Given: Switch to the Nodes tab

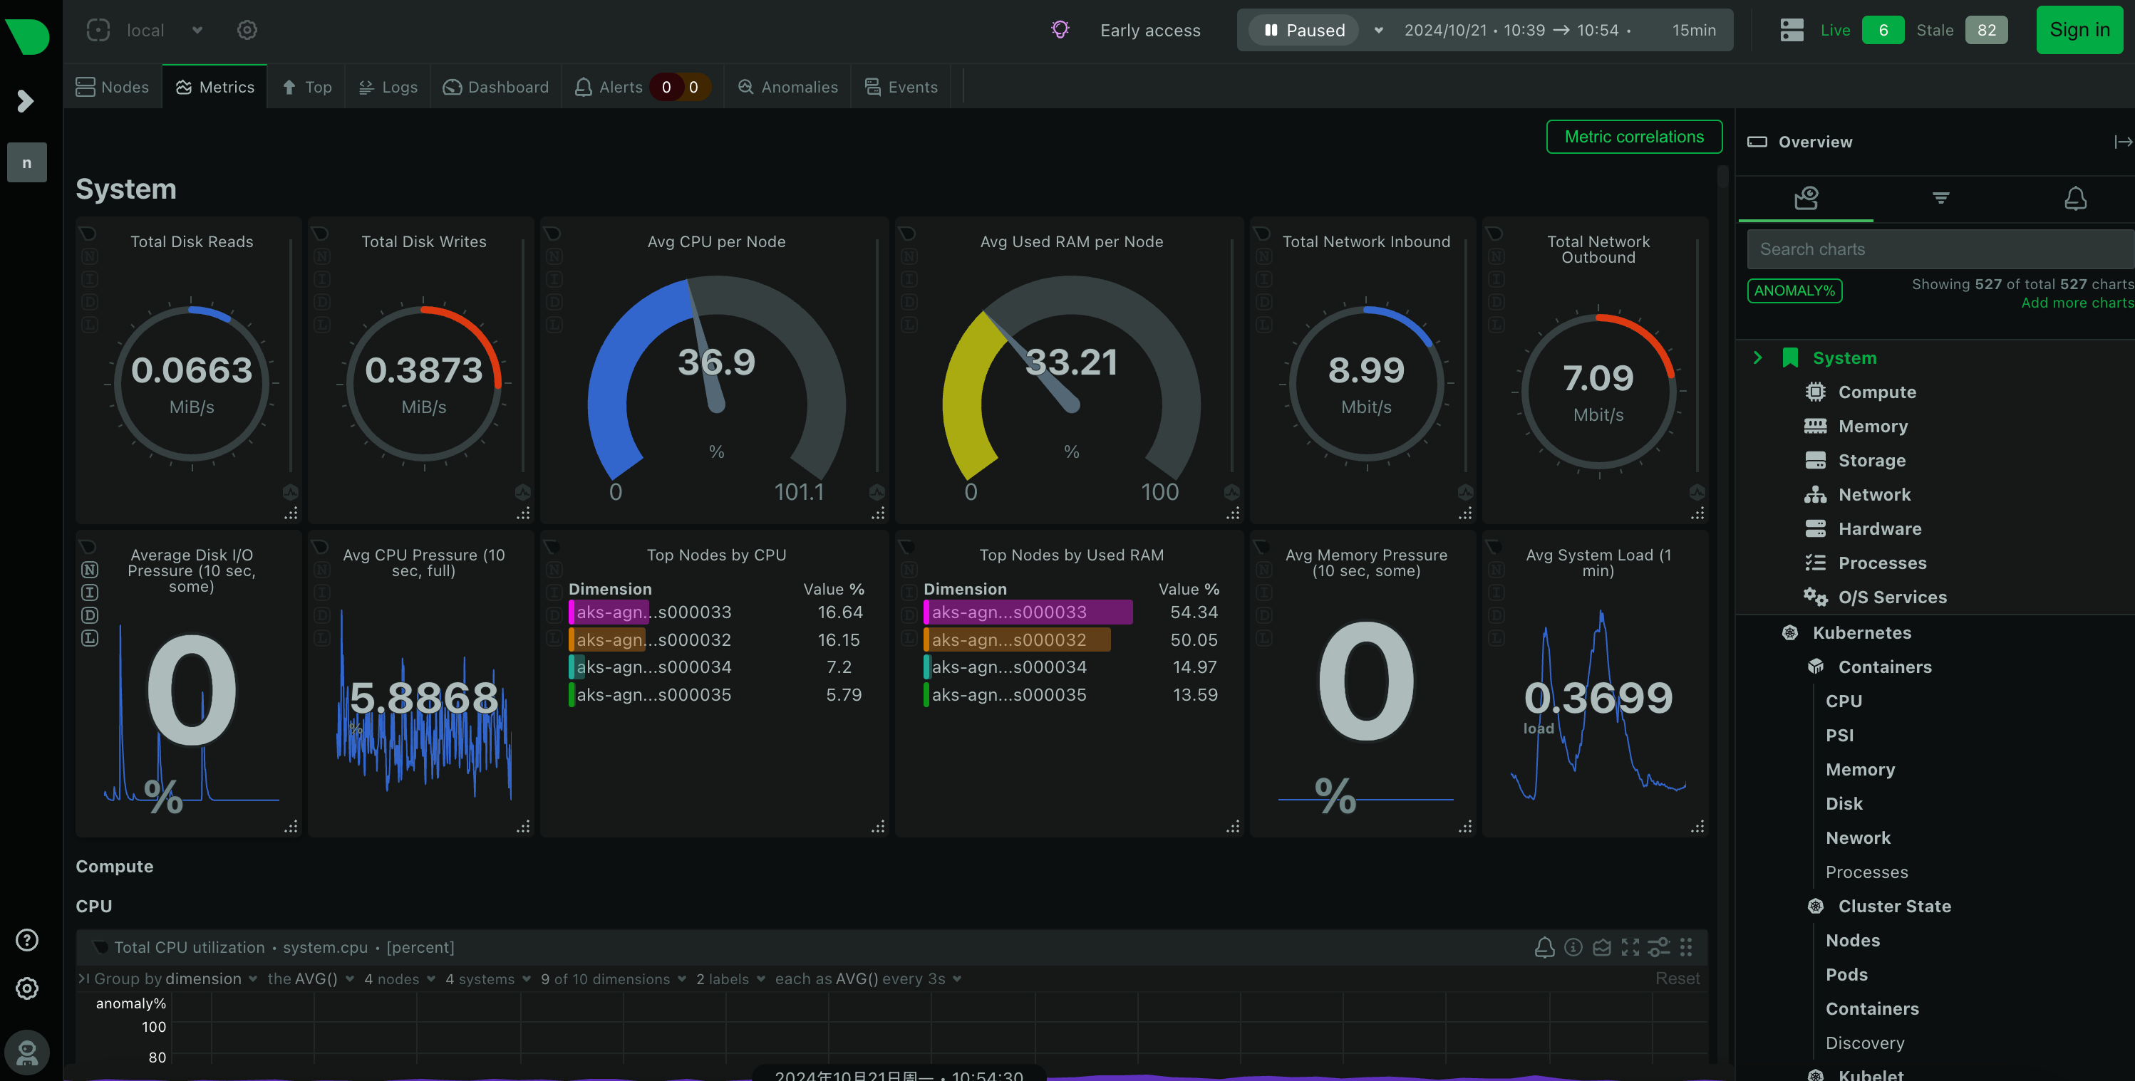Looking at the screenshot, I should coord(112,87).
